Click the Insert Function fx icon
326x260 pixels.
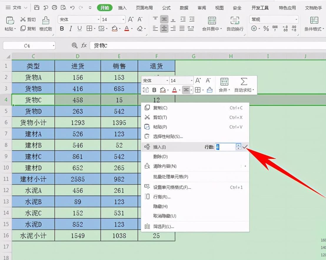coord(84,46)
